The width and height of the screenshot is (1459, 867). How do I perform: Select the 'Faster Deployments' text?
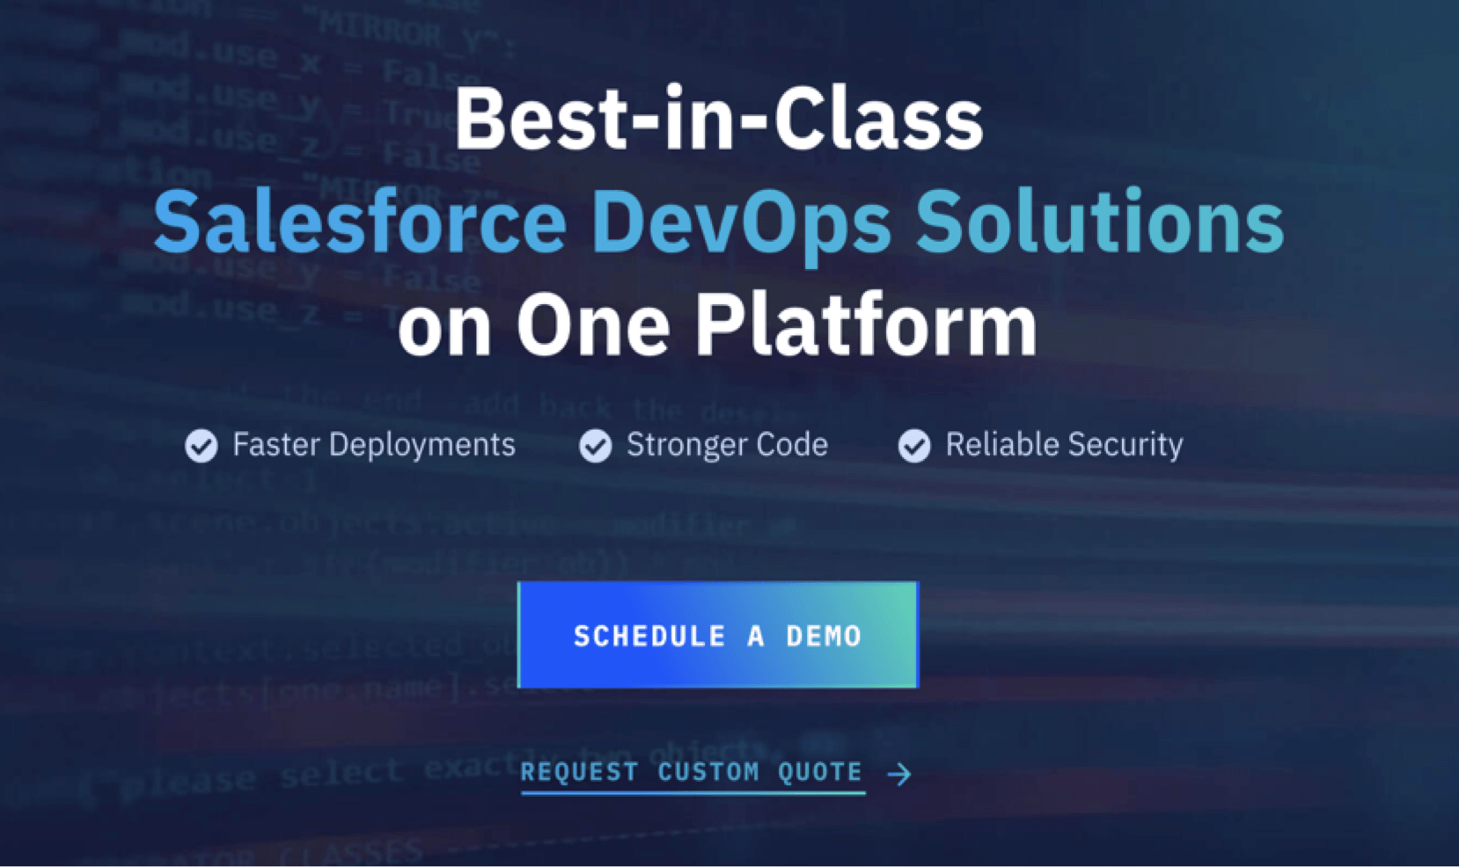[x=374, y=445]
